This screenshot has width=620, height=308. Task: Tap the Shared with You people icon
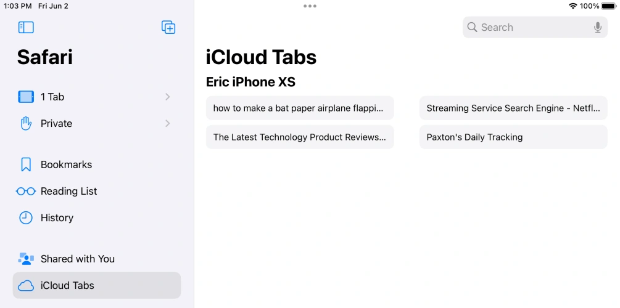[x=26, y=259]
